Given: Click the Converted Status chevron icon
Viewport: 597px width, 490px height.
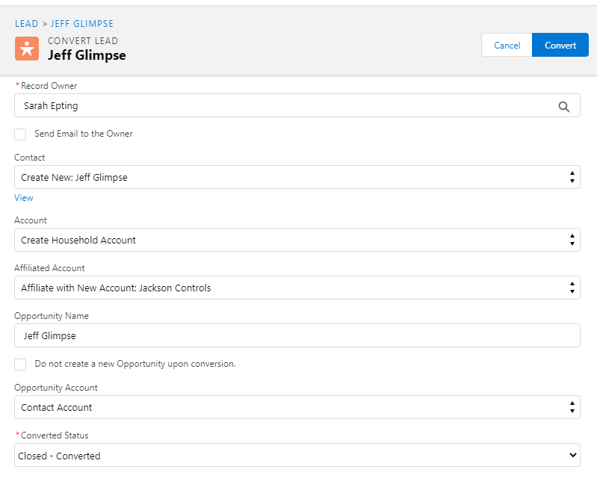Looking at the screenshot, I should (x=572, y=455).
